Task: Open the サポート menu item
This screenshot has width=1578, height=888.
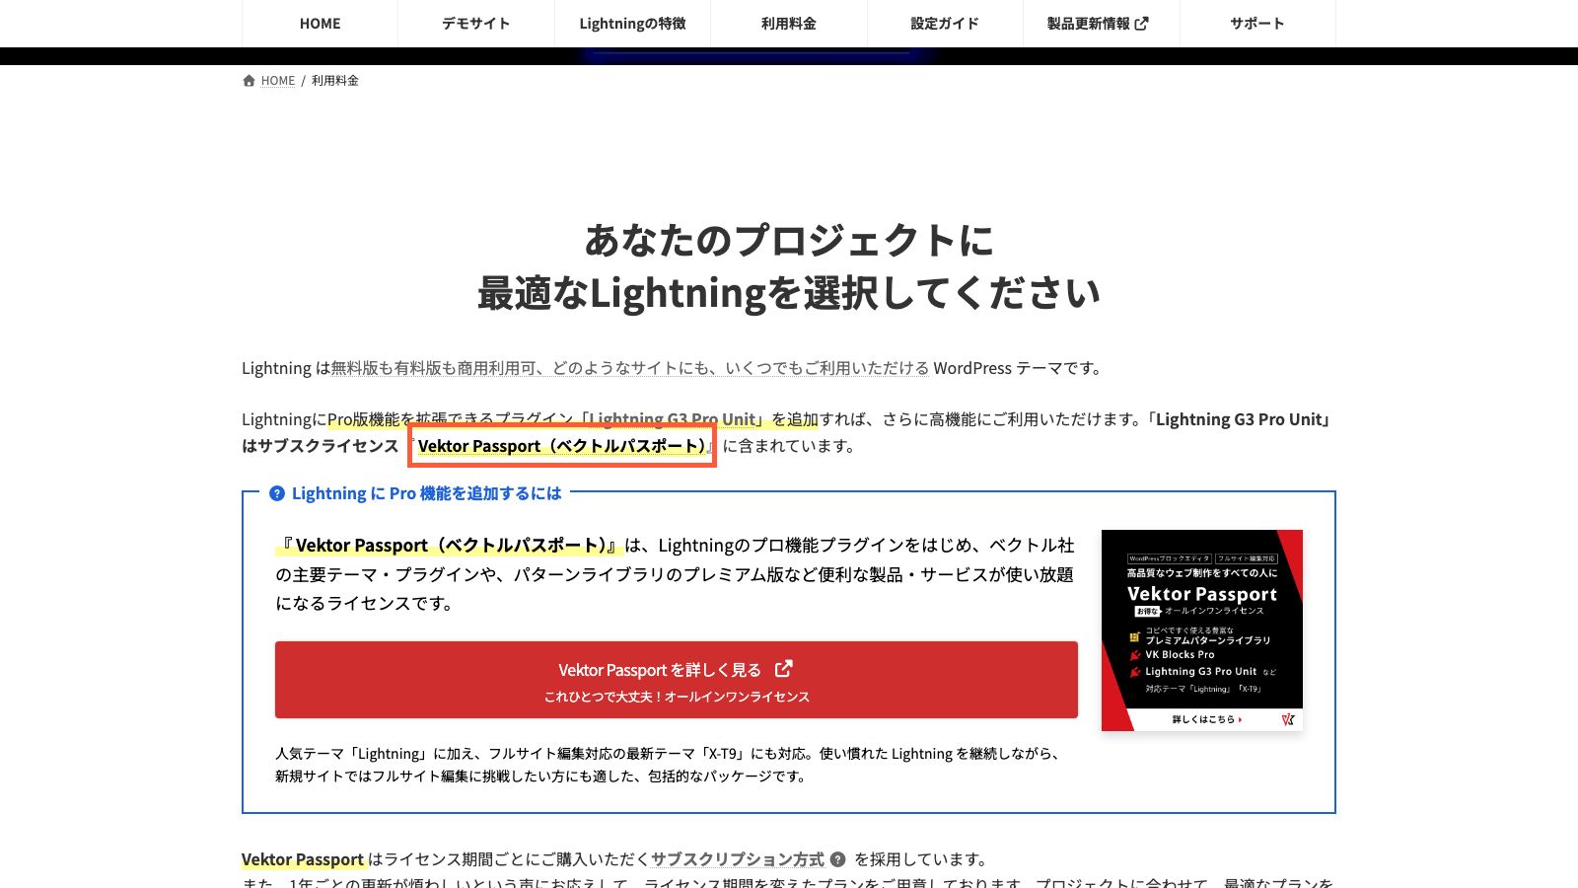Action: 1256,24
